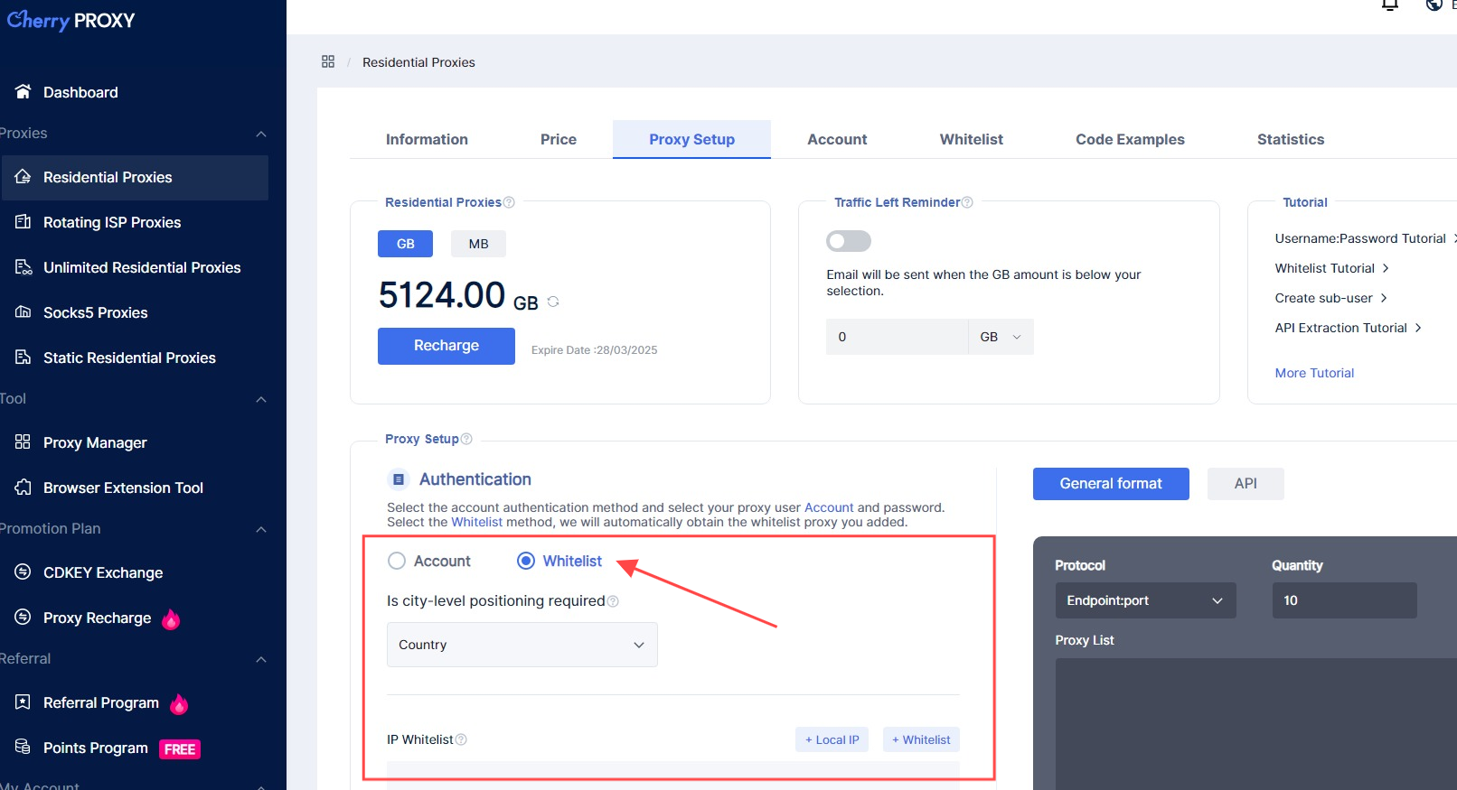Open the Statistics tab
Screen dimensions: 1457x790
(x=1290, y=139)
